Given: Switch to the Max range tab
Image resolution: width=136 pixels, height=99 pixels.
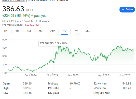Looking at the screenshot, I should (88, 31).
